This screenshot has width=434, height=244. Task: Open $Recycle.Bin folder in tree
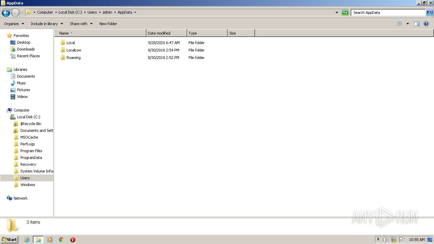pyautogui.click(x=31, y=124)
